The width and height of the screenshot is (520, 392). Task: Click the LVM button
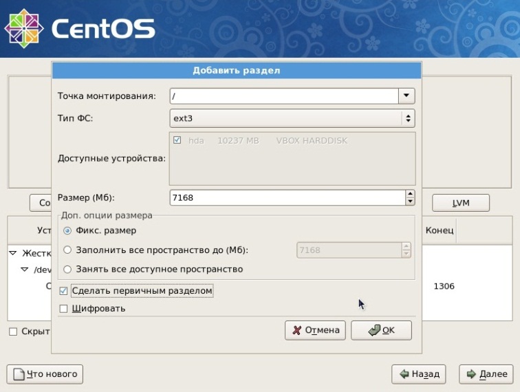[x=461, y=203]
